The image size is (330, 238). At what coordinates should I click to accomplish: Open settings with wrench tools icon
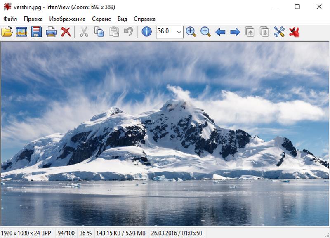click(279, 32)
